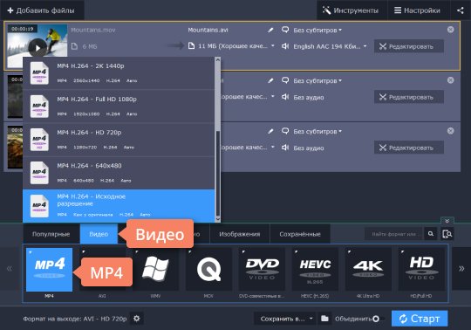
Task: Remove the third file with X icon
Action: pos(451,131)
